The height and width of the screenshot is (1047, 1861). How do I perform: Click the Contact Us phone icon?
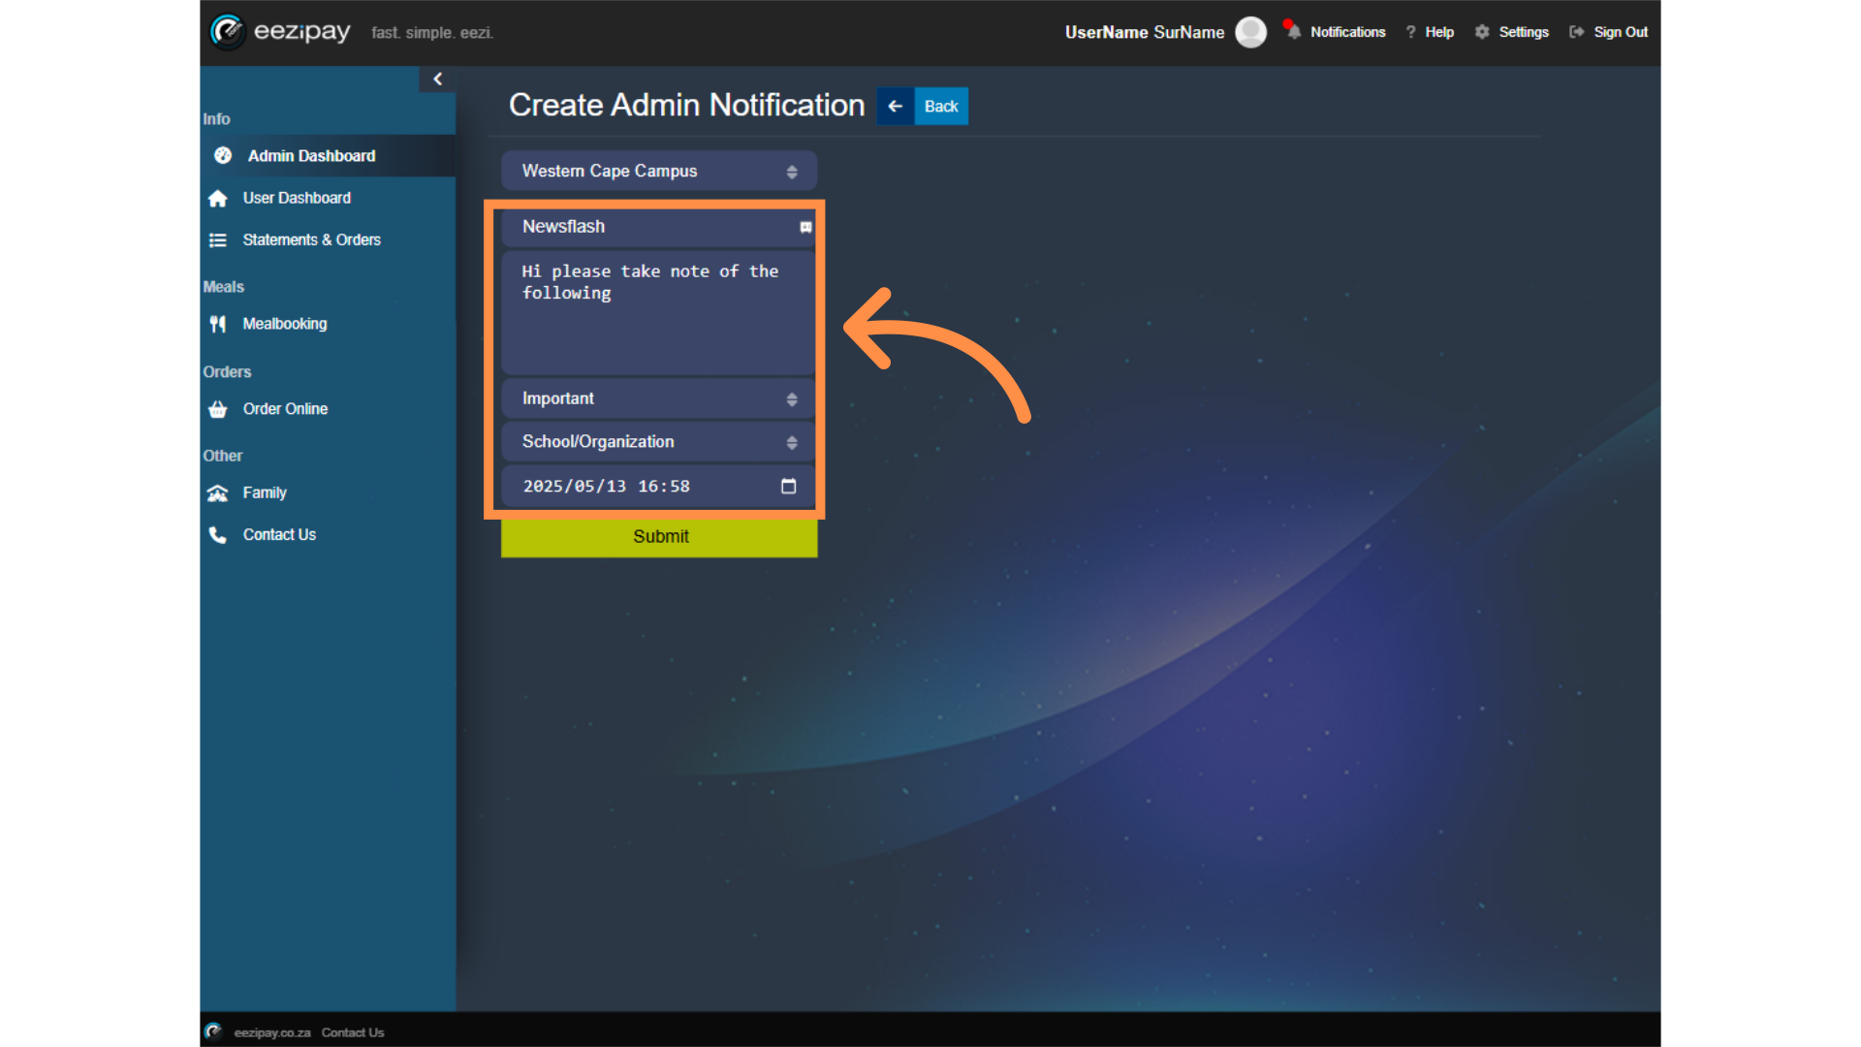pos(218,534)
